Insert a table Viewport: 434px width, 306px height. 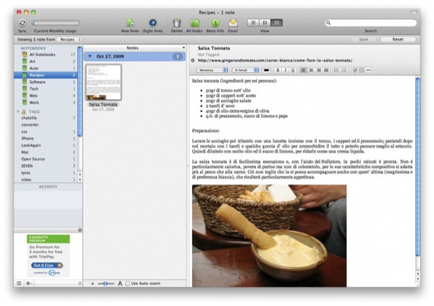(361, 70)
